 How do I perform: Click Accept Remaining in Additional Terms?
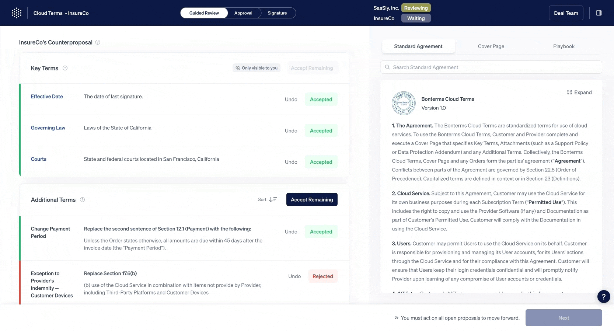point(312,199)
